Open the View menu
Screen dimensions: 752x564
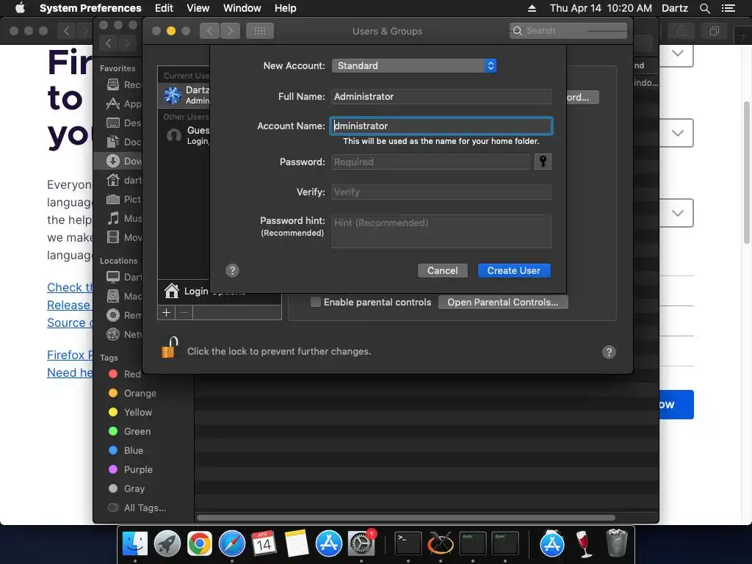(x=198, y=8)
